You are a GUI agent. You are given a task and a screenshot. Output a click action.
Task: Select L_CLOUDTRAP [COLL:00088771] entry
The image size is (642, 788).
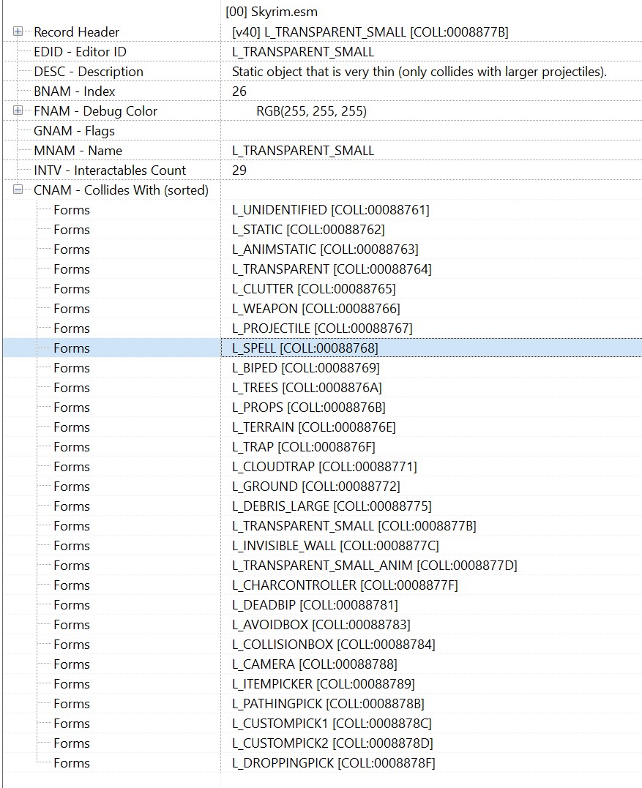pos(324,466)
